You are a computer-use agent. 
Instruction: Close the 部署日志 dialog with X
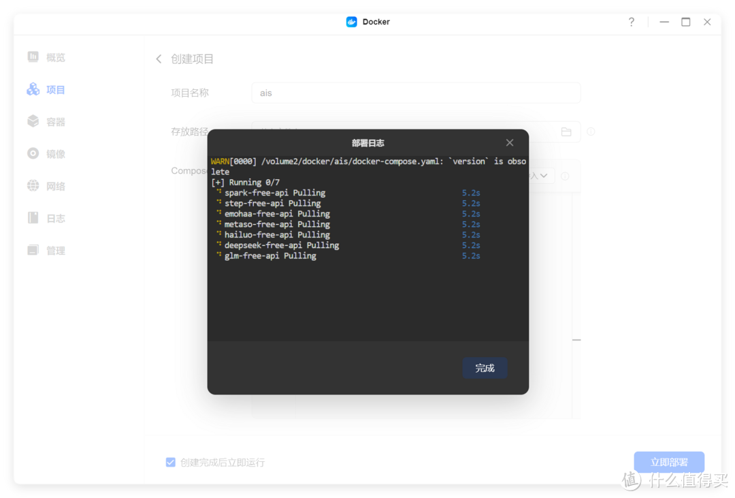(510, 142)
